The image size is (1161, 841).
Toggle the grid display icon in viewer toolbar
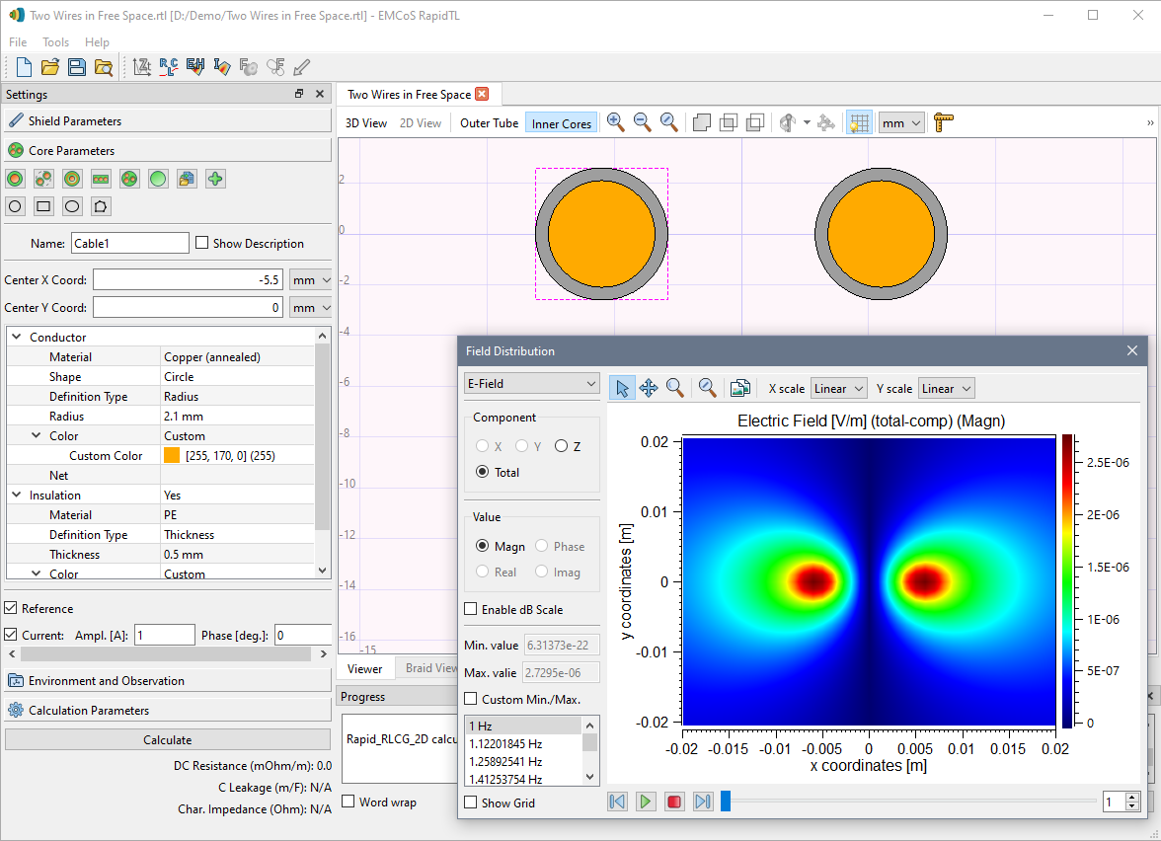859,122
